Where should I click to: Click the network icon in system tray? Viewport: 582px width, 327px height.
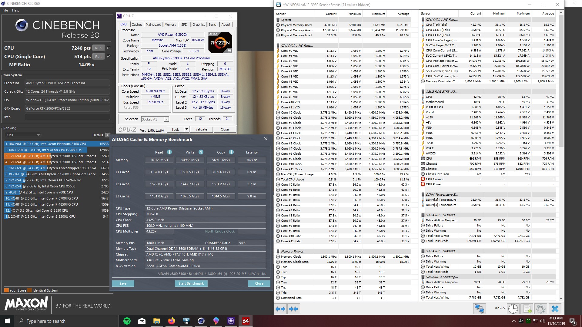[536, 321]
